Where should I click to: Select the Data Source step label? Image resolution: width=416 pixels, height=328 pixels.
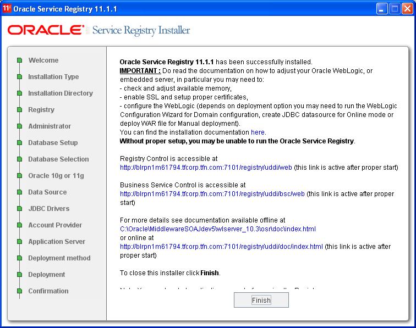click(x=47, y=192)
